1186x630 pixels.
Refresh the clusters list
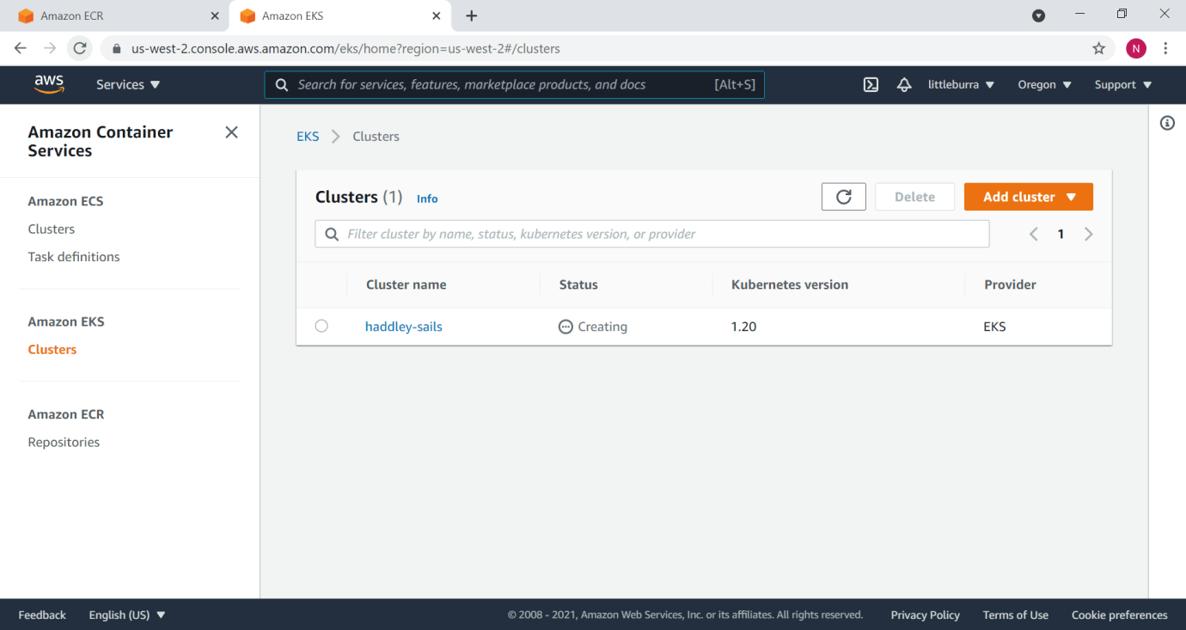844,197
